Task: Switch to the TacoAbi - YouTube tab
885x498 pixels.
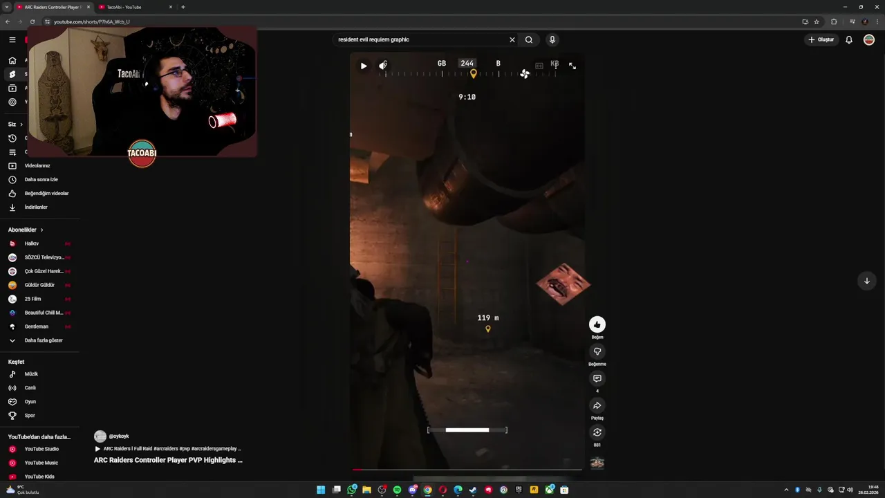Action: point(135,7)
